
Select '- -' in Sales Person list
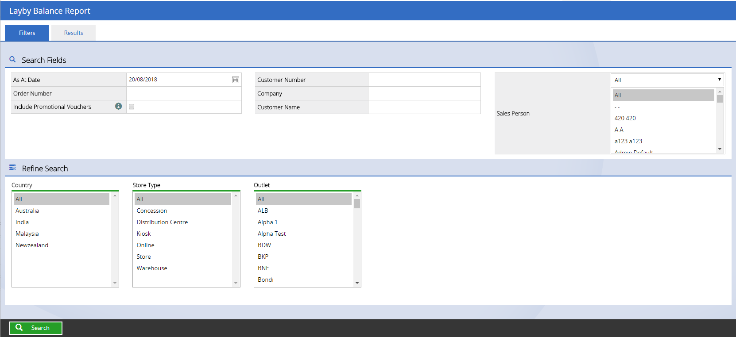coord(663,107)
